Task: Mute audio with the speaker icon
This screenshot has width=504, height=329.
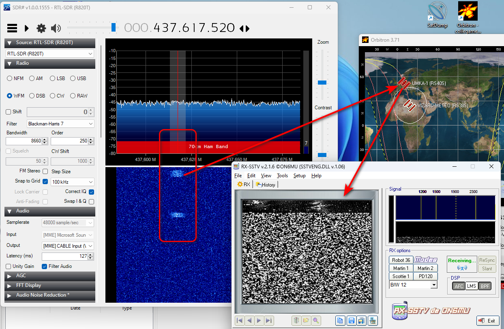Action: pos(56,28)
